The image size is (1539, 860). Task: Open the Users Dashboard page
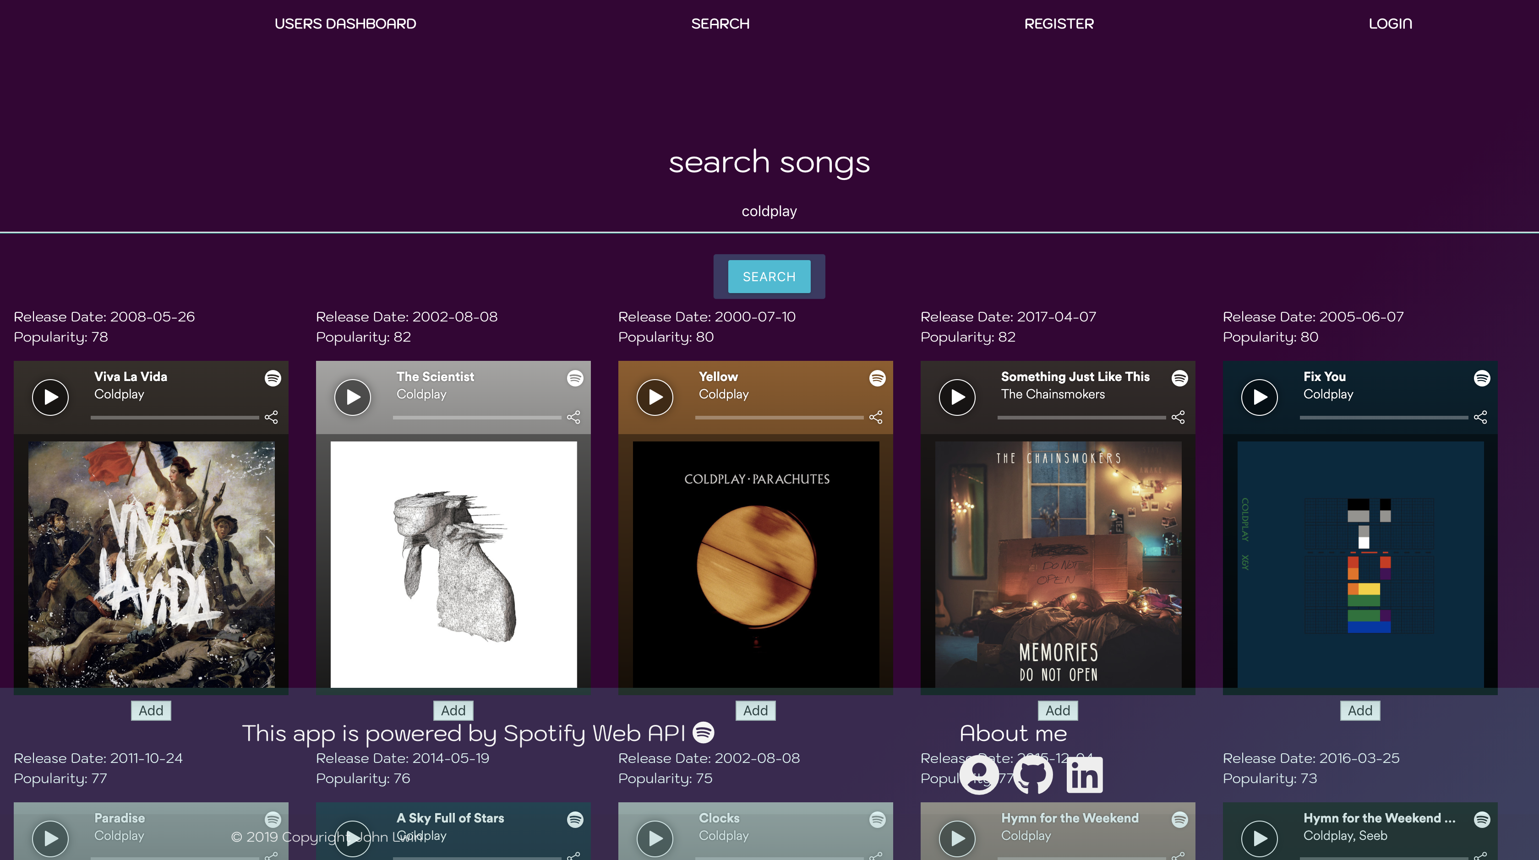pos(345,24)
